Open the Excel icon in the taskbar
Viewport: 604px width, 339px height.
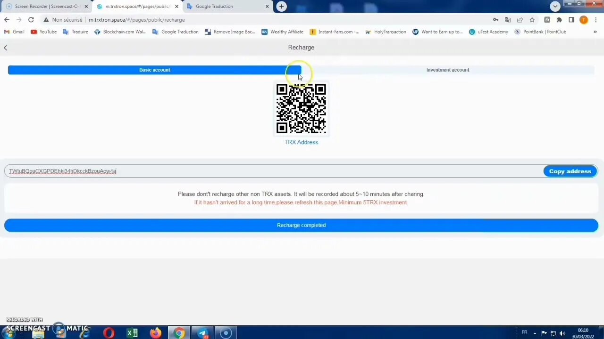pyautogui.click(x=132, y=333)
